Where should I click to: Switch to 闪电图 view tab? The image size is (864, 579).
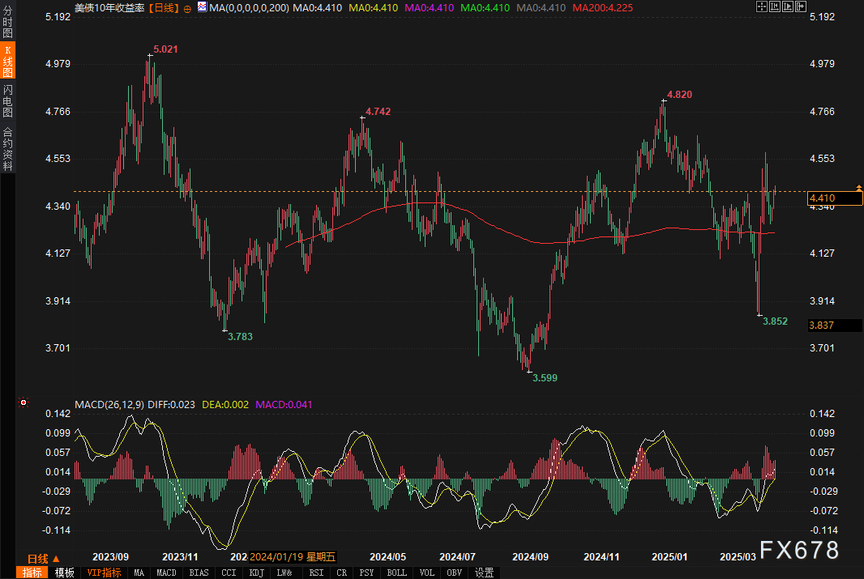click(x=7, y=100)
